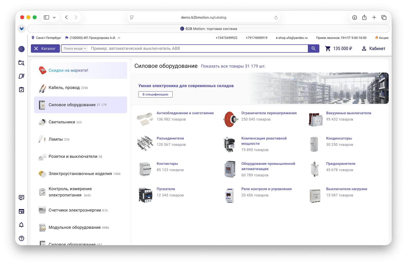Click the catalog search sidebar icon
The image size is (407, 265).
click(x=21, y=63)
